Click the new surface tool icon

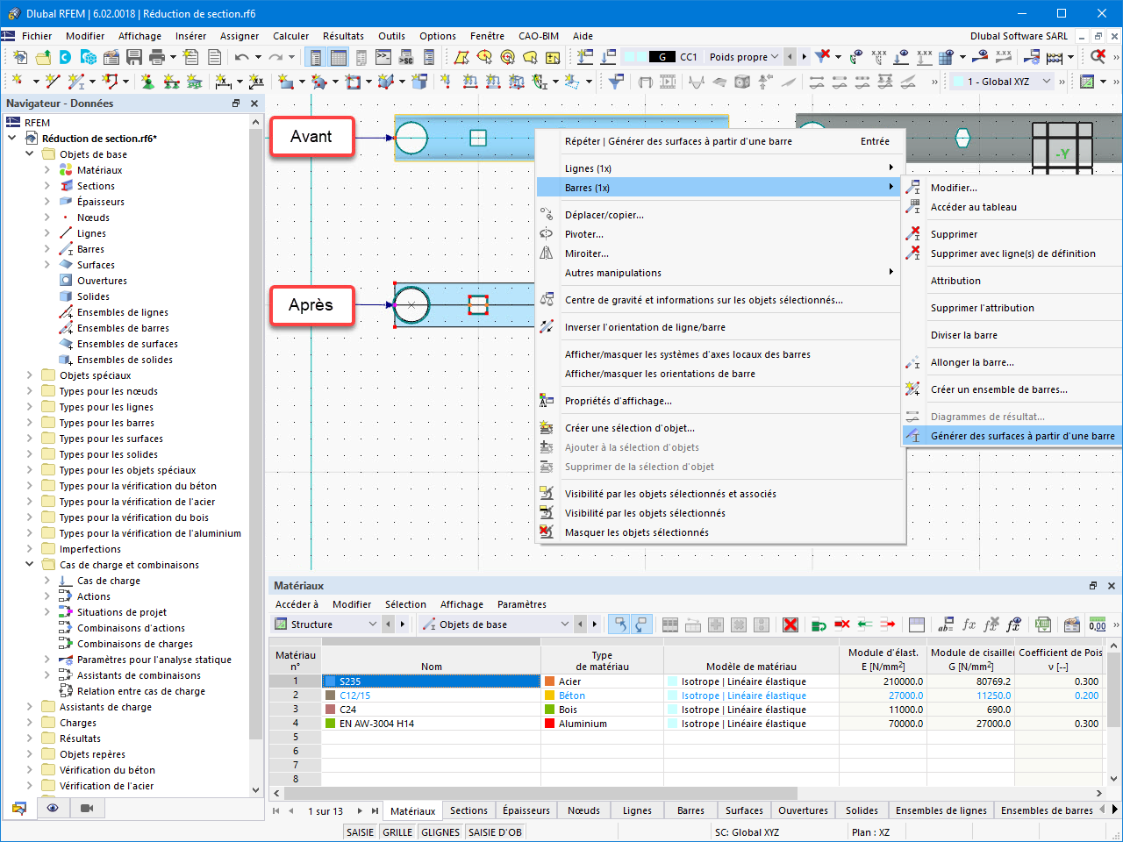pos(285,81)
